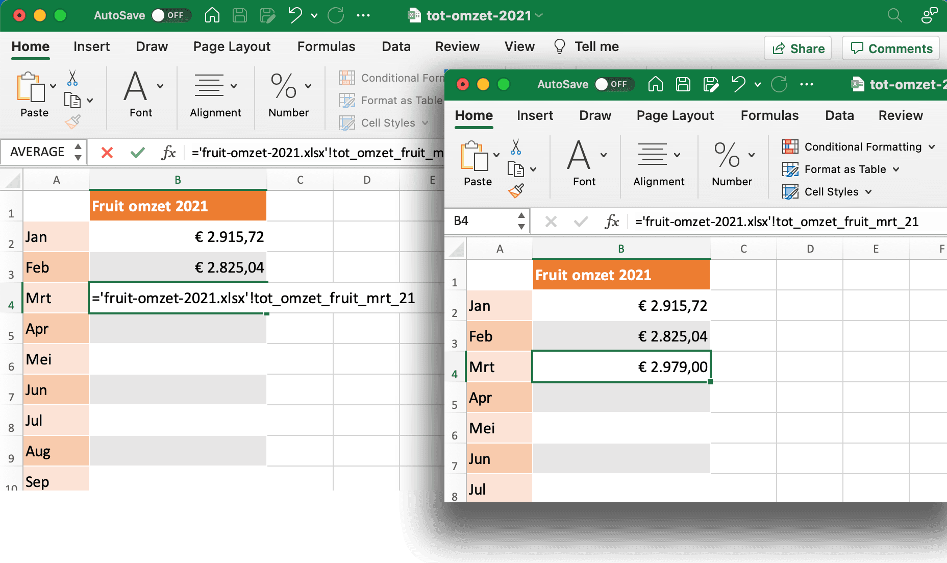Toggle AutoSave switch in the back window
The height and width of the screenshot is (563, 947).
click(x=171, y=15)
